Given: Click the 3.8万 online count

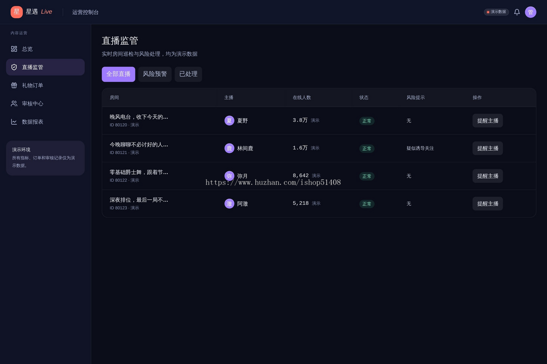Looking at the screenshot, I should [x=300, y=121].
